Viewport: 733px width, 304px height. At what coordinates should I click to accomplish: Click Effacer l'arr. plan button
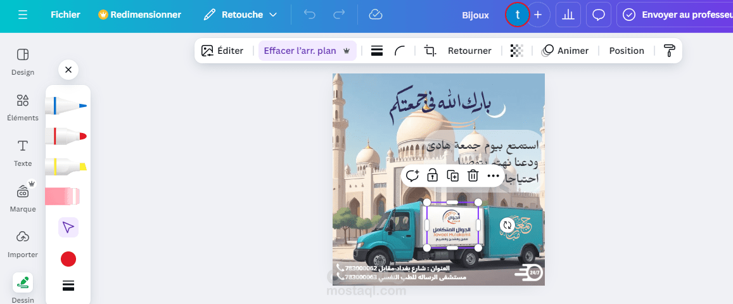pos(307,51)
